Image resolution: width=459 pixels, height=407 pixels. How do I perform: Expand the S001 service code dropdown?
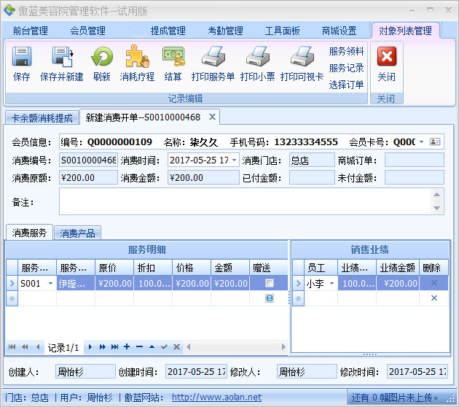[x=50, y=283]
